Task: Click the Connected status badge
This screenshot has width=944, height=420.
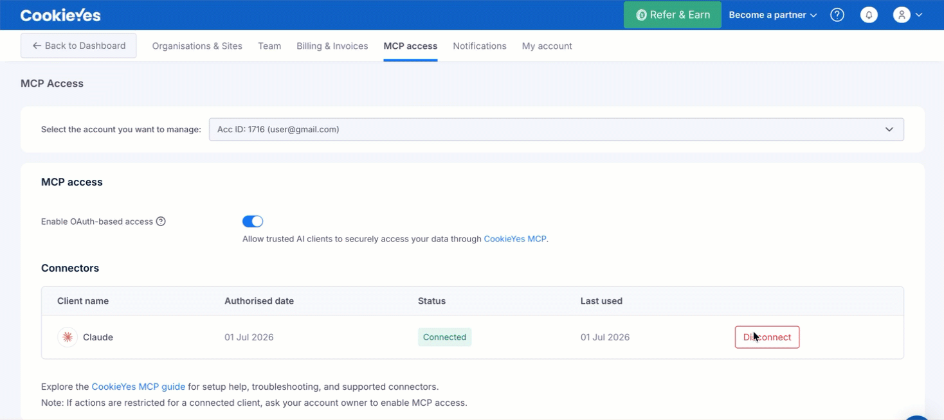Action: pyautogui.click(x=444, y=337)
